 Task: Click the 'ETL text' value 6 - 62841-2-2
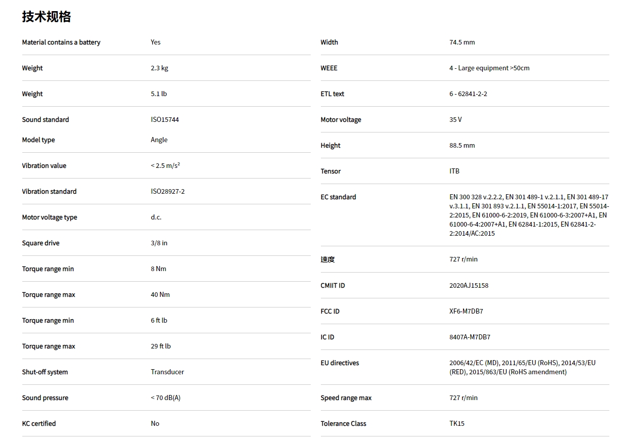click(x=468, y=94)
